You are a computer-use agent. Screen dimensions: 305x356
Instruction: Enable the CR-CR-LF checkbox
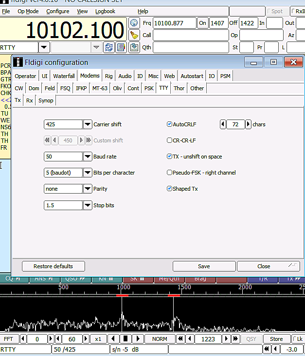(x=169, y=140)
